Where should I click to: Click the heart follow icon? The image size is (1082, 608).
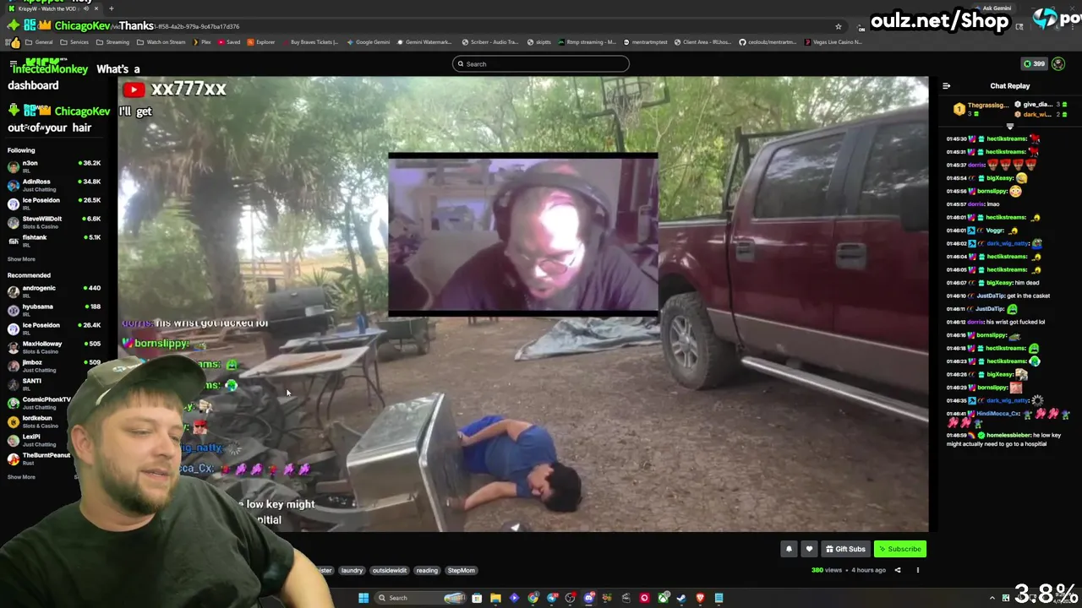809,549
